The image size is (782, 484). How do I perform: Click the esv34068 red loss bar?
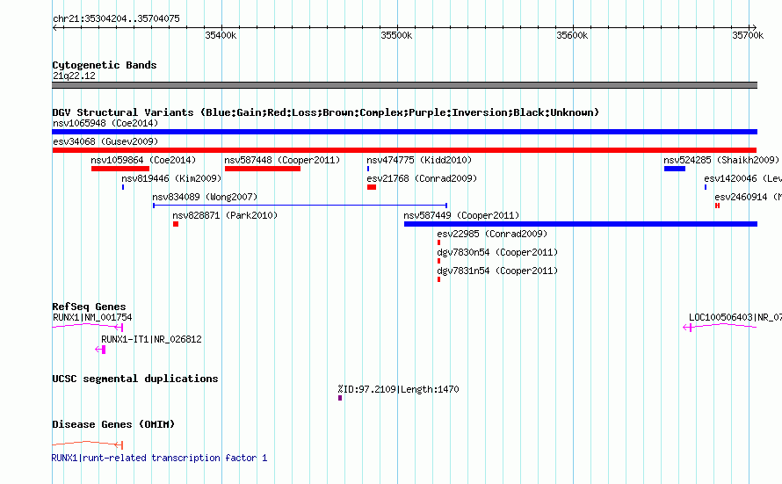tap(404, 150)
